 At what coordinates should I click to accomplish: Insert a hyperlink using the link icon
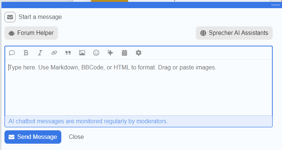tap(54, 53)
